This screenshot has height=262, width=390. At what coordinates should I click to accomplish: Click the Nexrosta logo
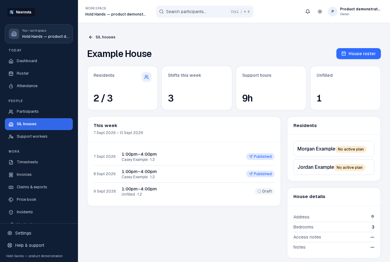(21, 12)
